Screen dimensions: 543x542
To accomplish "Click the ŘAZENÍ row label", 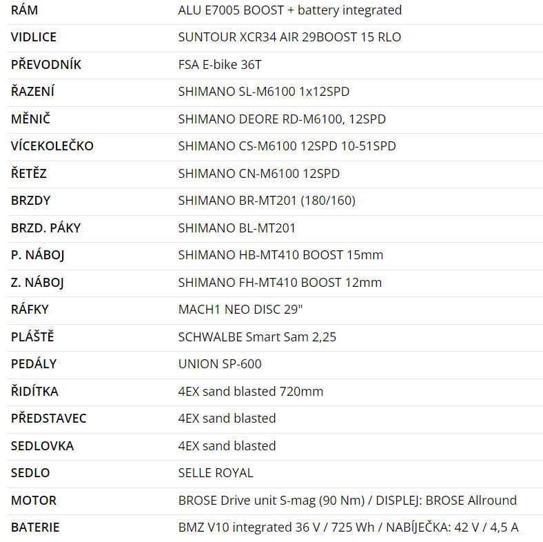I will 32,92.
